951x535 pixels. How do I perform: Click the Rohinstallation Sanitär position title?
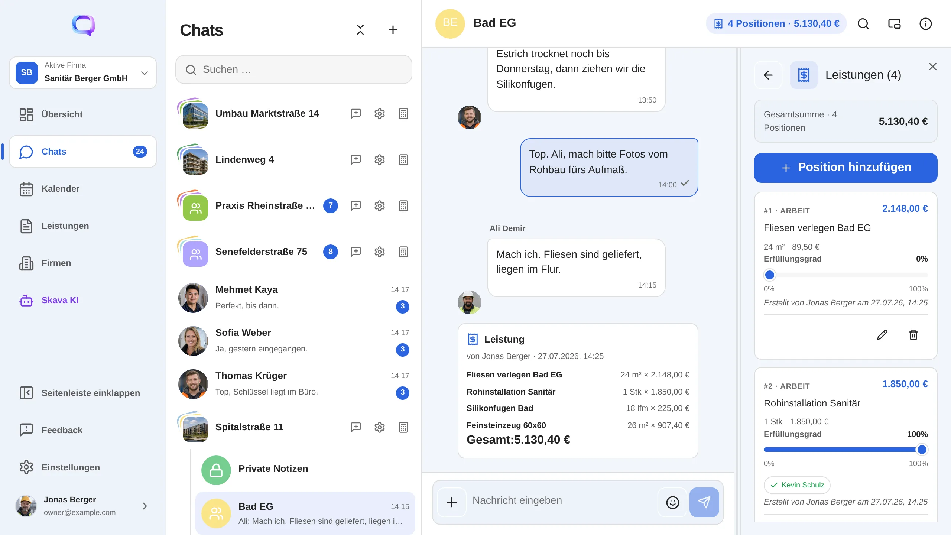coord(812,403)
